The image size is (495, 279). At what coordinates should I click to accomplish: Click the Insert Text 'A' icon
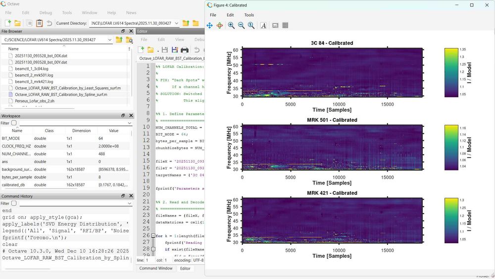[263, 25]
